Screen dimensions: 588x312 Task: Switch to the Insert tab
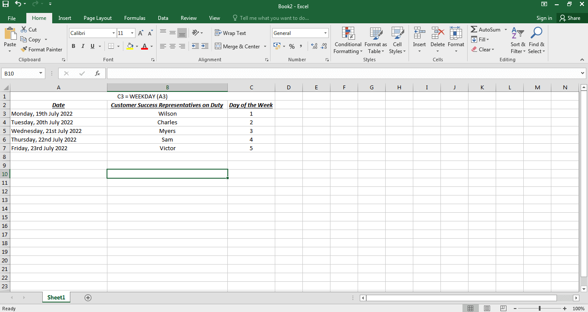click(x=65, y=18)
